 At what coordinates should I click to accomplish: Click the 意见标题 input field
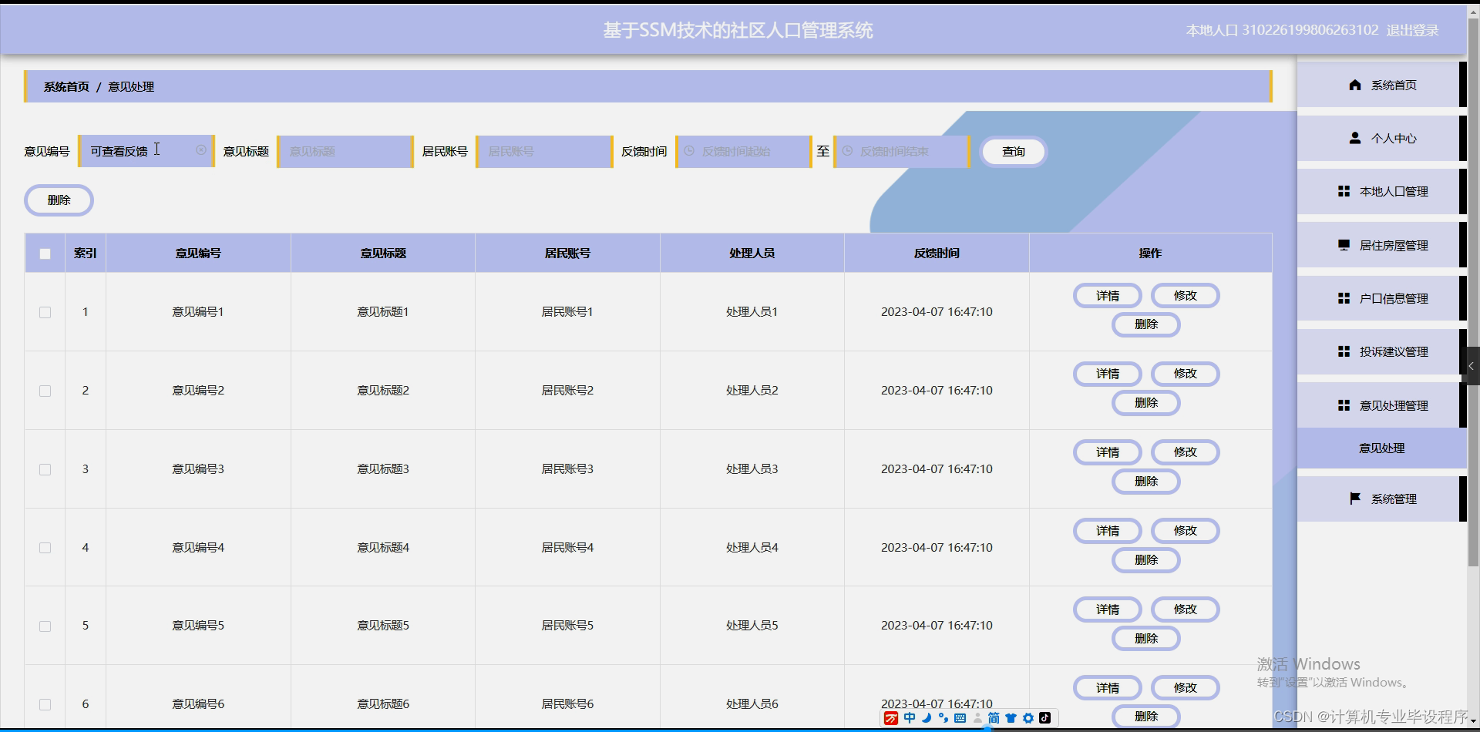click(x=345, y=151)
